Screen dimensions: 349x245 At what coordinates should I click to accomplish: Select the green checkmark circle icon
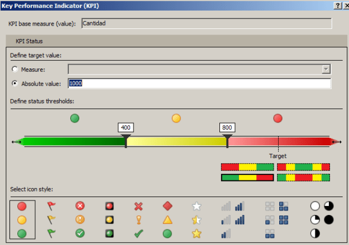pos(80,233)
